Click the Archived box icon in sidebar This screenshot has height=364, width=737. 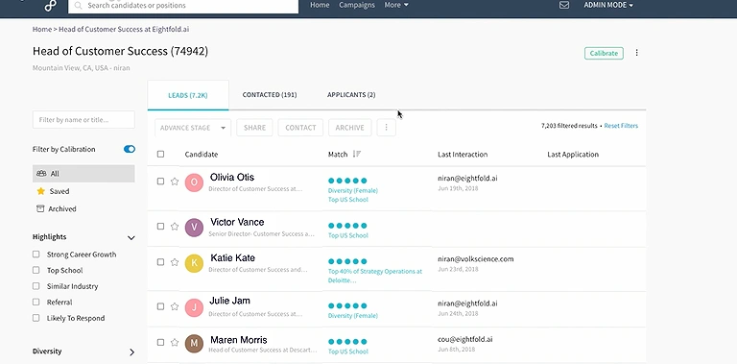(x=40, y=208)
